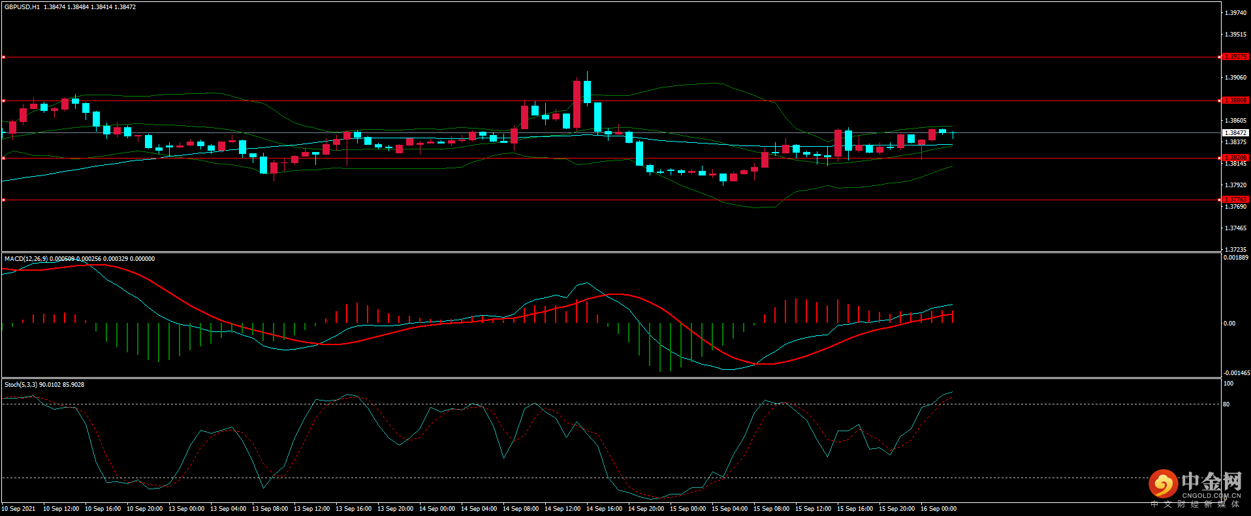This screenshot has width=1251, height=516.
Task: Click the 16 Sep 00:00 time label
Action: point(938,509)
